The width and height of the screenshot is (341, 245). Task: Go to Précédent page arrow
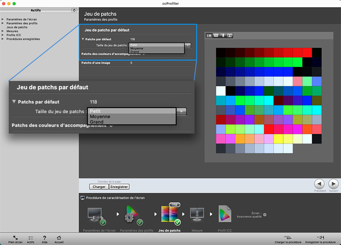tap(320, 184)
